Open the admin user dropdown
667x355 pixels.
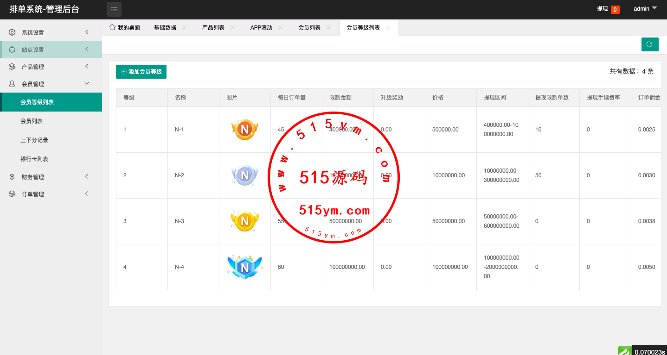tap(645, 9)
